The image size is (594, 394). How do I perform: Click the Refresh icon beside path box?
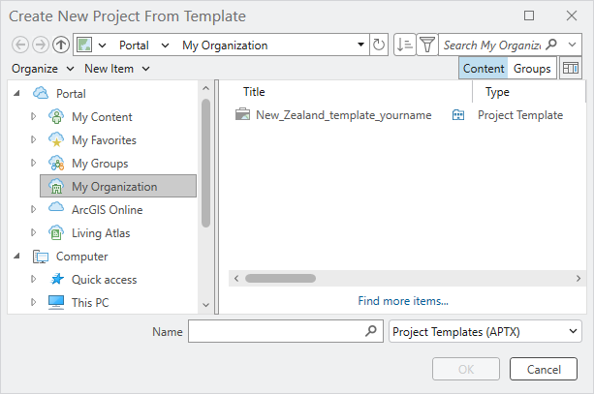pos(378,45)
